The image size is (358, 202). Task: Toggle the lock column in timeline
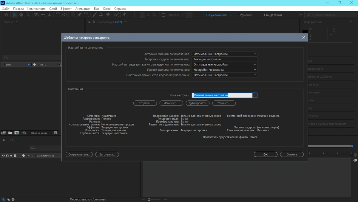15,156
